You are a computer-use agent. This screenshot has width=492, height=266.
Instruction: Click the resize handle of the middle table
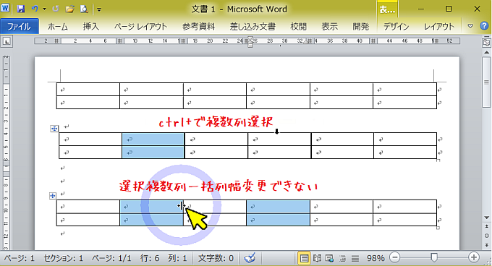click(438, 160)
